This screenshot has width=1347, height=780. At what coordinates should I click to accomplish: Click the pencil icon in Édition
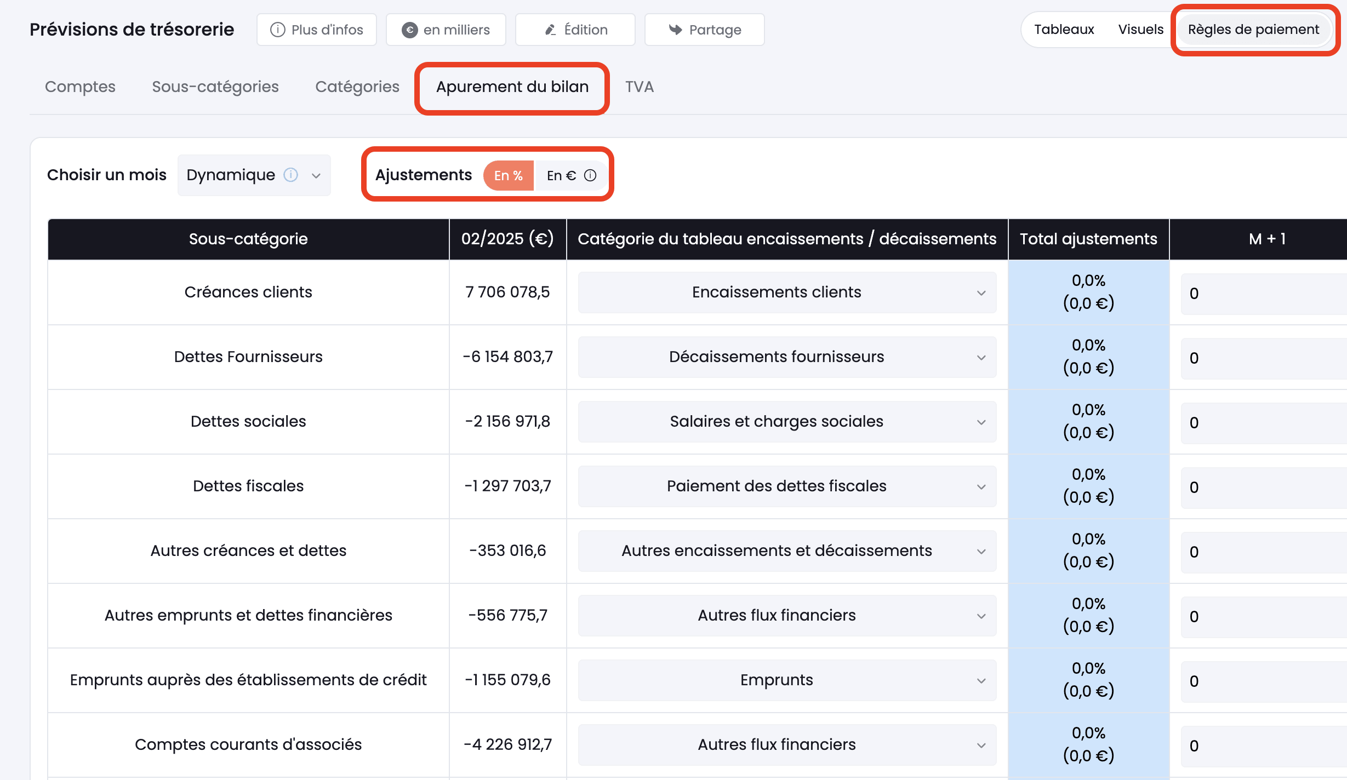pos(551,30)
